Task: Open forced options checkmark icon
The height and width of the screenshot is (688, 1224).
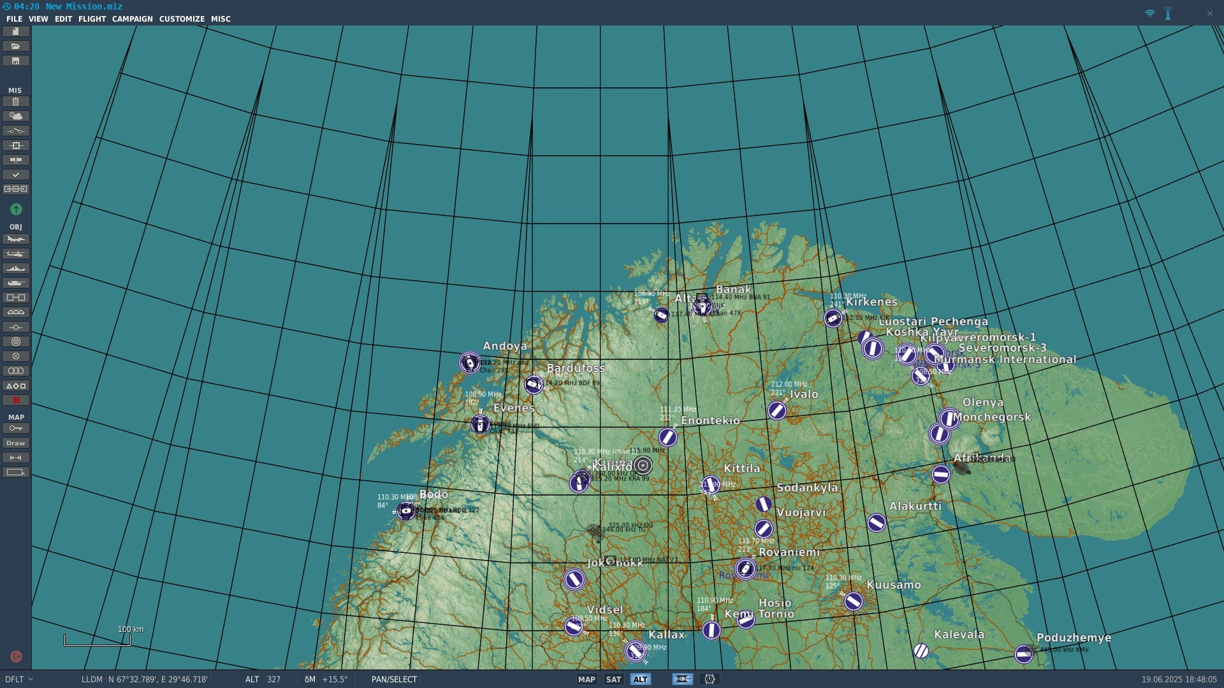Action: tap(16, 175)
